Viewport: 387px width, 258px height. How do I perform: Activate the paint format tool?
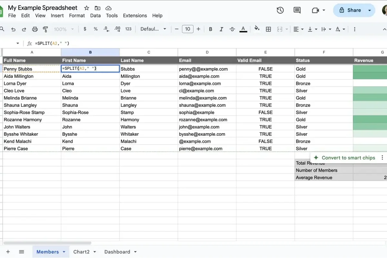45,29
